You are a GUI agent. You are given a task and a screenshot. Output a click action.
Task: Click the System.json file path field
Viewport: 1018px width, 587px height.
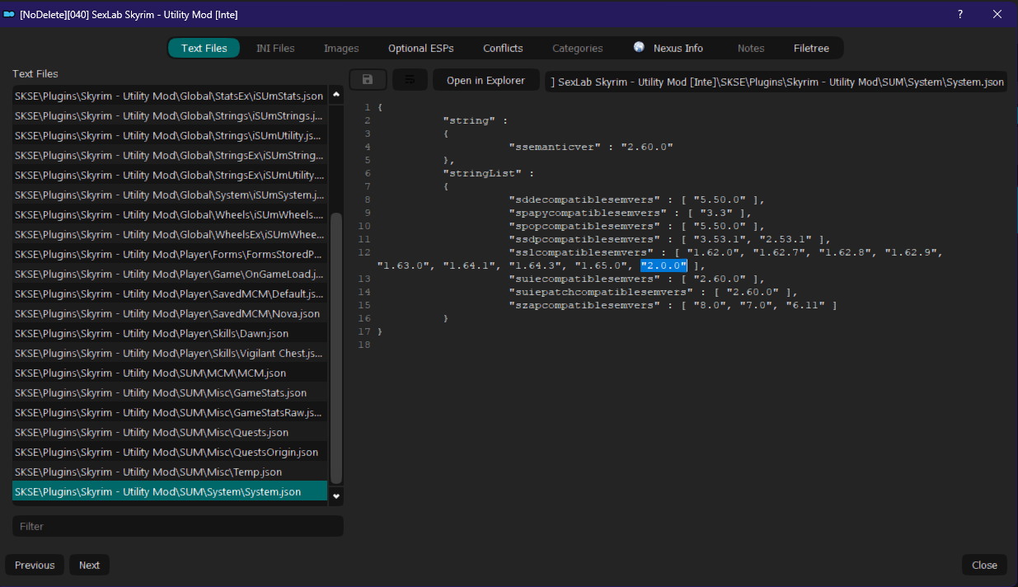(776, 82)
